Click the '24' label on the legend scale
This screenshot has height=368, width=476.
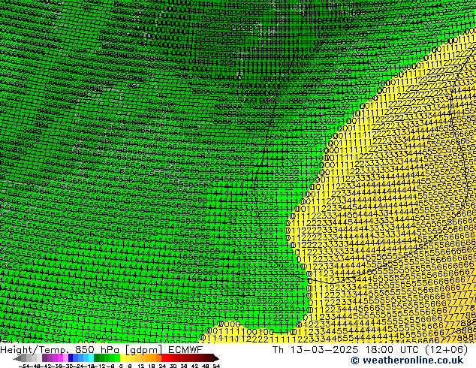point(162,366)
